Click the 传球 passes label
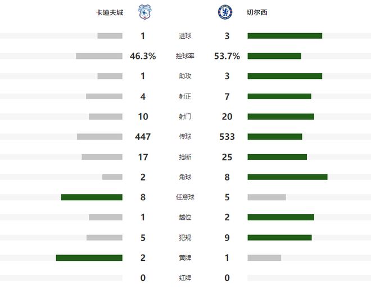 pyautogui.click(x=184, y=137)
